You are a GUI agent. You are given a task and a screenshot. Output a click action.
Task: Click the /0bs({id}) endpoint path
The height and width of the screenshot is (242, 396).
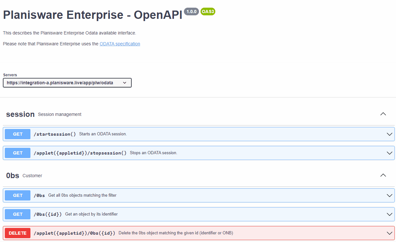(48, 214)
